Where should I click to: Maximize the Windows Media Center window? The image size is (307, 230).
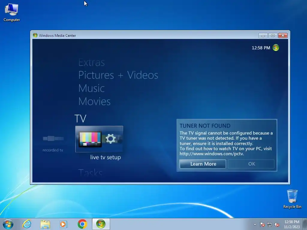[273, 35]
